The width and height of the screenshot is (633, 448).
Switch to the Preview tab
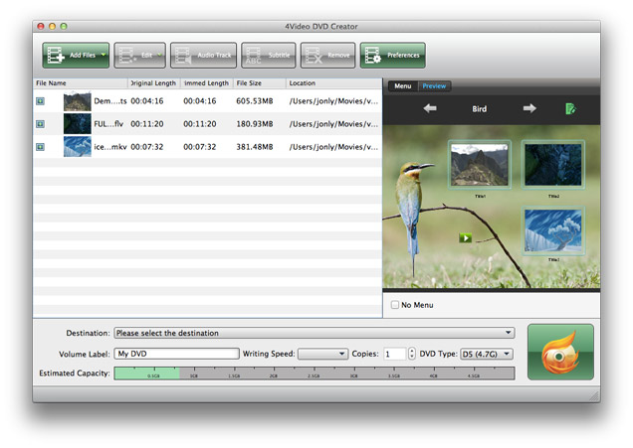tap(434, 85)
